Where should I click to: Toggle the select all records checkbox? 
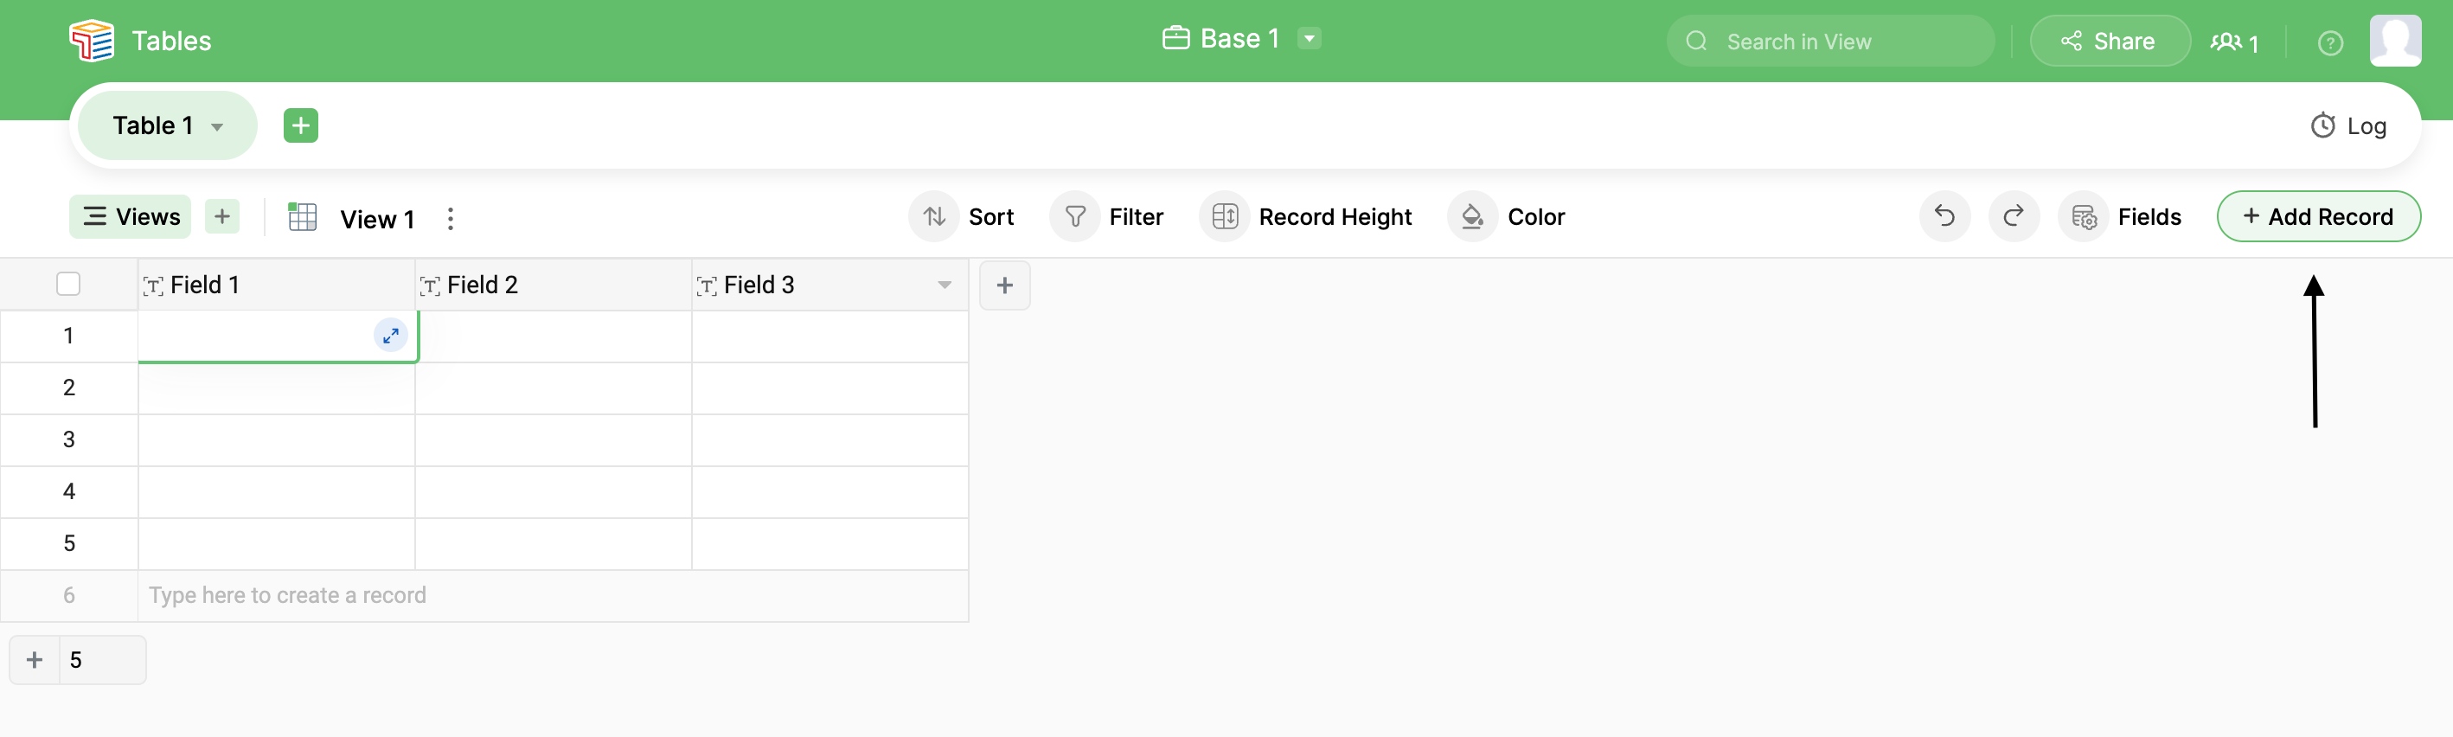point(68,285)
